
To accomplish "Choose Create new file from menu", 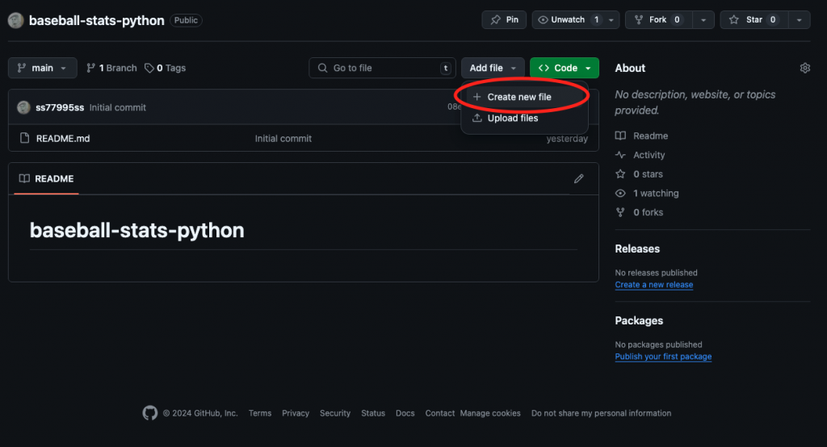I will click(x=523, y=97).
